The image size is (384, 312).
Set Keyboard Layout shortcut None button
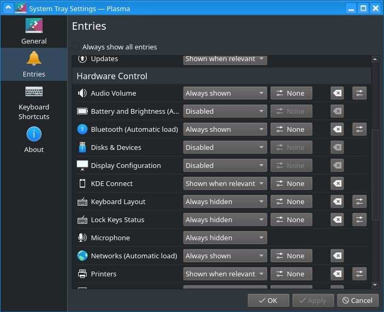click(x=291, y=201)
